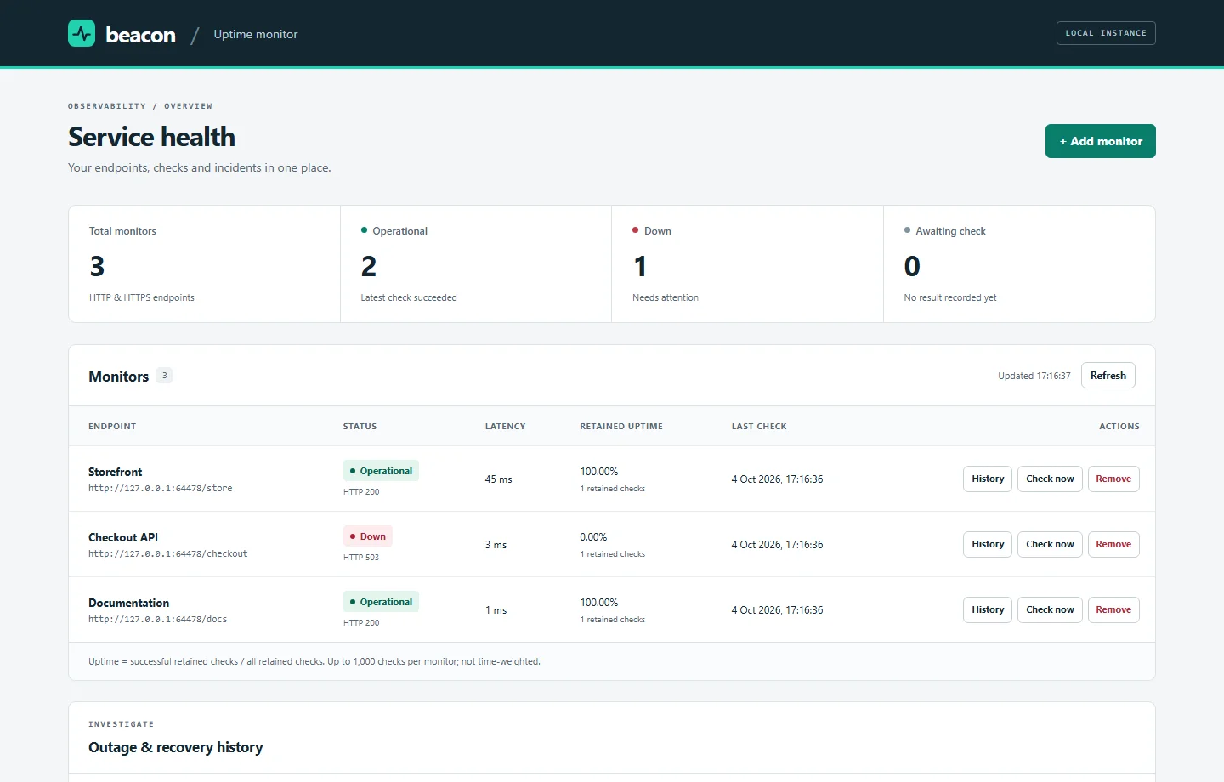
Task: Remove the Documentation monitor
Action: coord(1113,609)
